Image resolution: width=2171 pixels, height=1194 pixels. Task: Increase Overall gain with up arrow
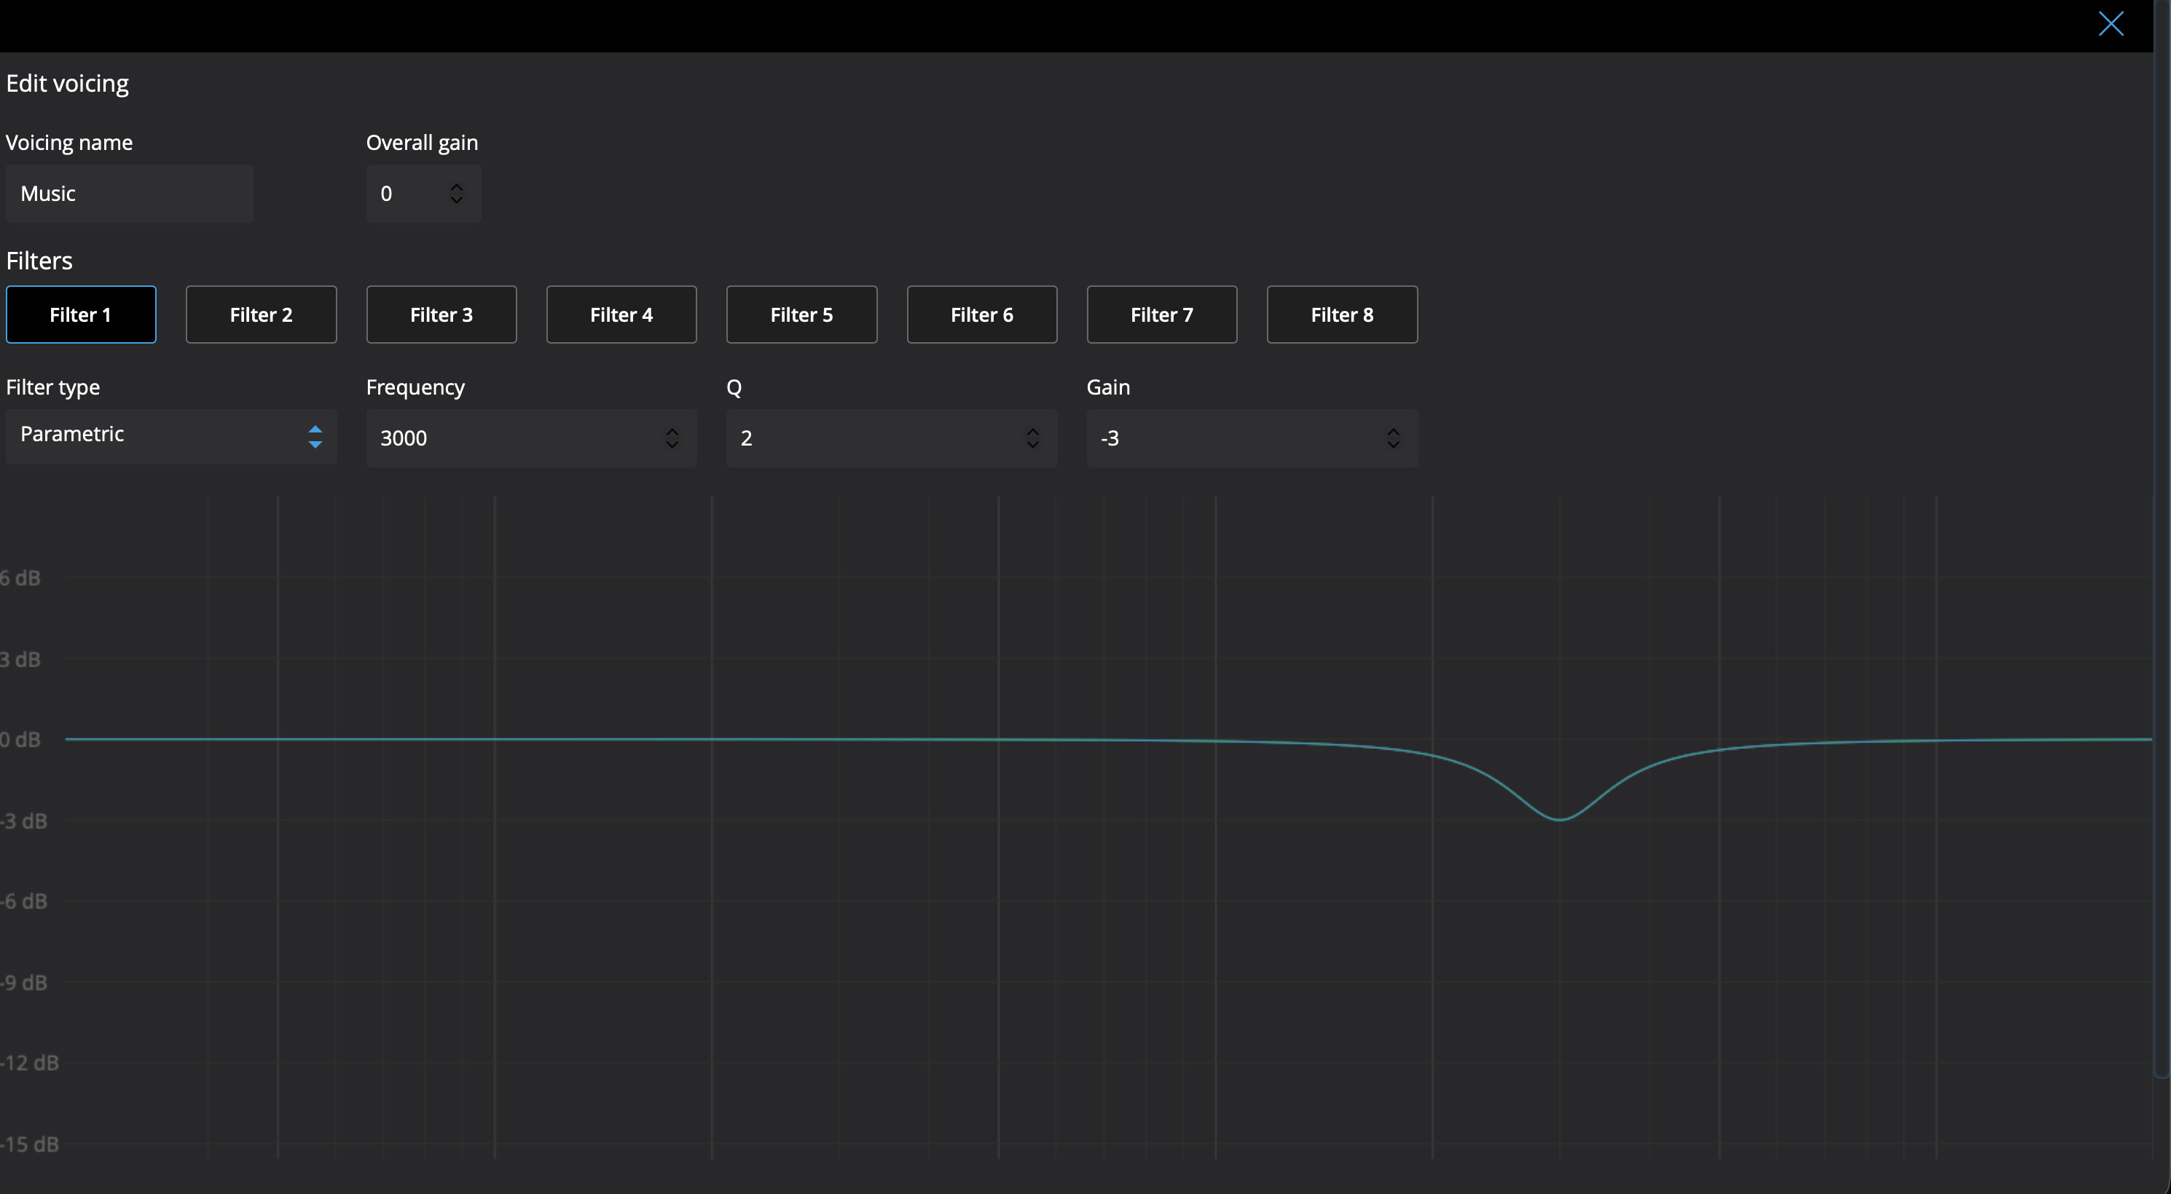[457, 187]
